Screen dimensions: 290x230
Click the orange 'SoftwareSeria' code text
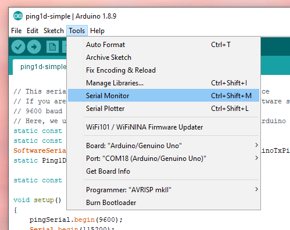click(40, 150)
